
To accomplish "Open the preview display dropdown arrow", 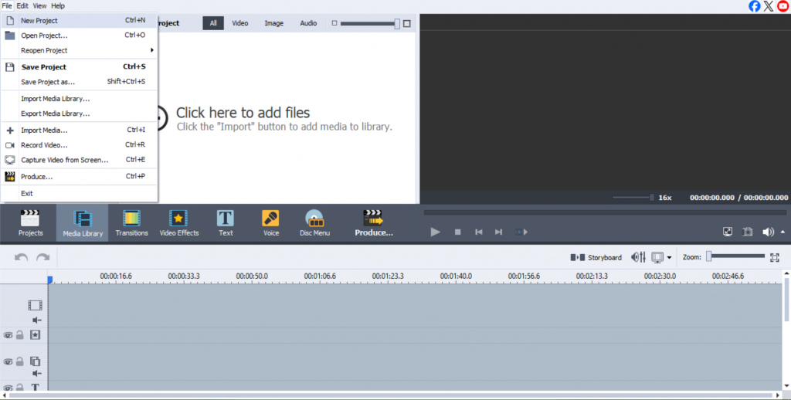I will (669, 258).
